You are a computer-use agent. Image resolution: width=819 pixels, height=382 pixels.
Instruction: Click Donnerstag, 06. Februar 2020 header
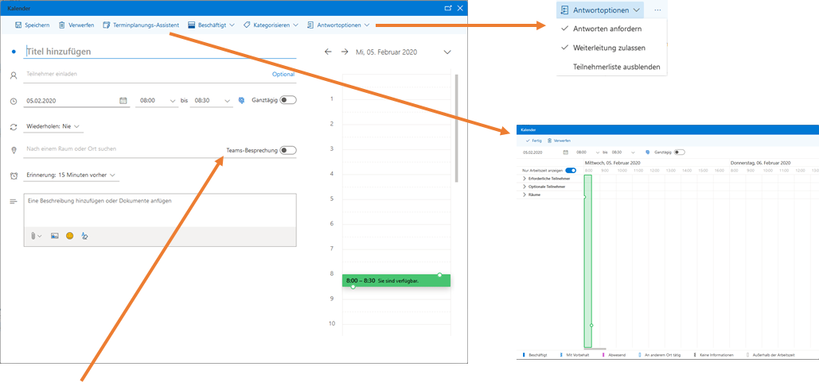(x=760, y=163)
